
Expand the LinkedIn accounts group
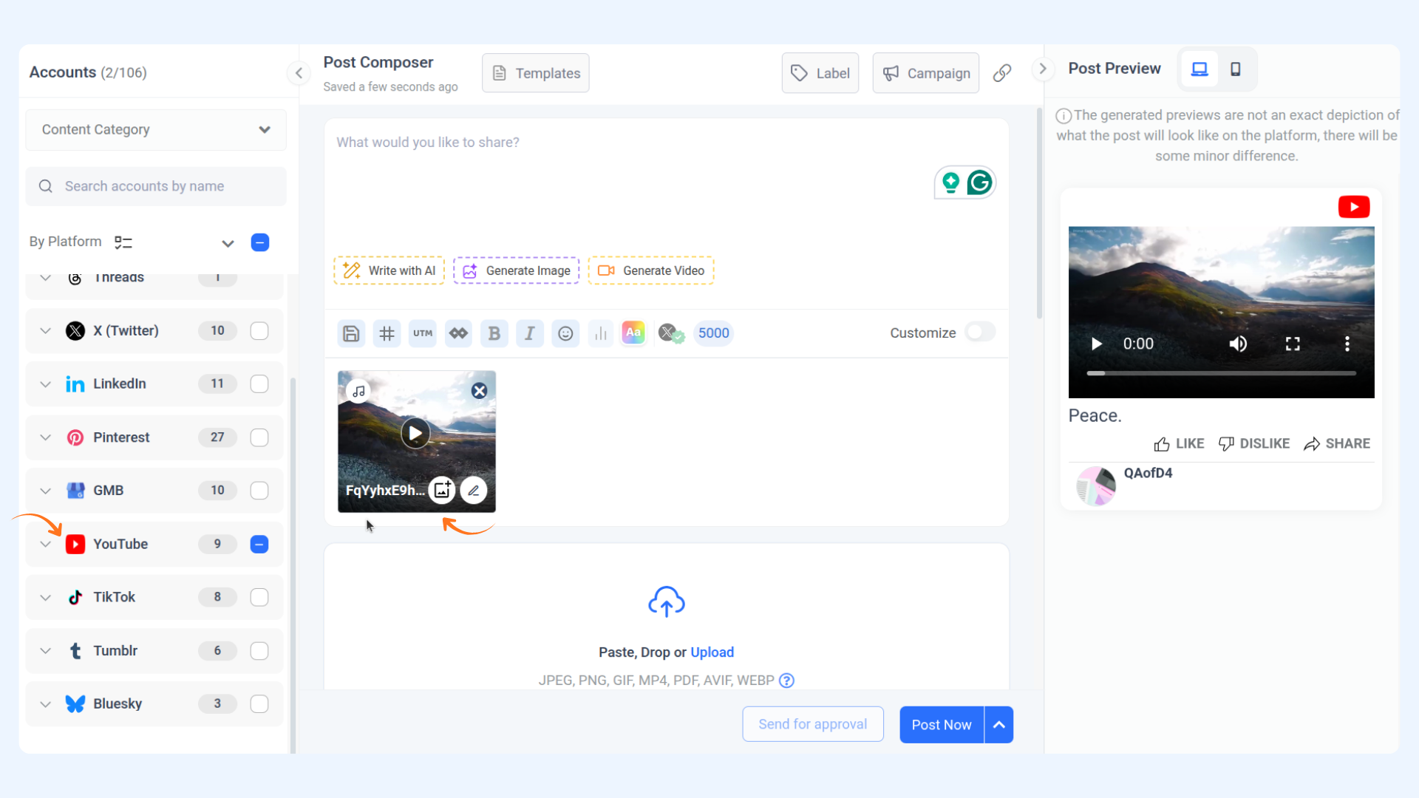tap(46, 384)
